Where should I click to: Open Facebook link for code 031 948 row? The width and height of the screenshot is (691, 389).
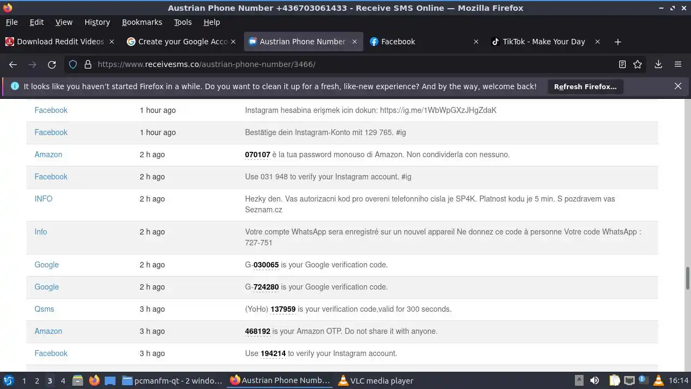click(51, 177)
